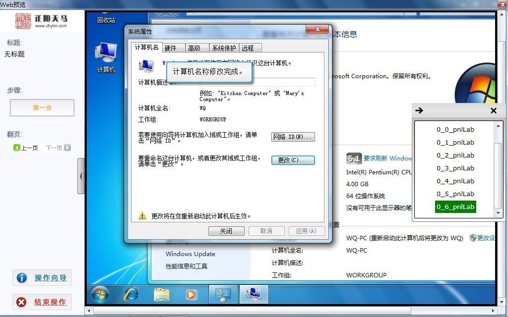Open Windows Explorer folder taskbar icon
Screen dimensions: 508x317
click(x=161, y=294)
